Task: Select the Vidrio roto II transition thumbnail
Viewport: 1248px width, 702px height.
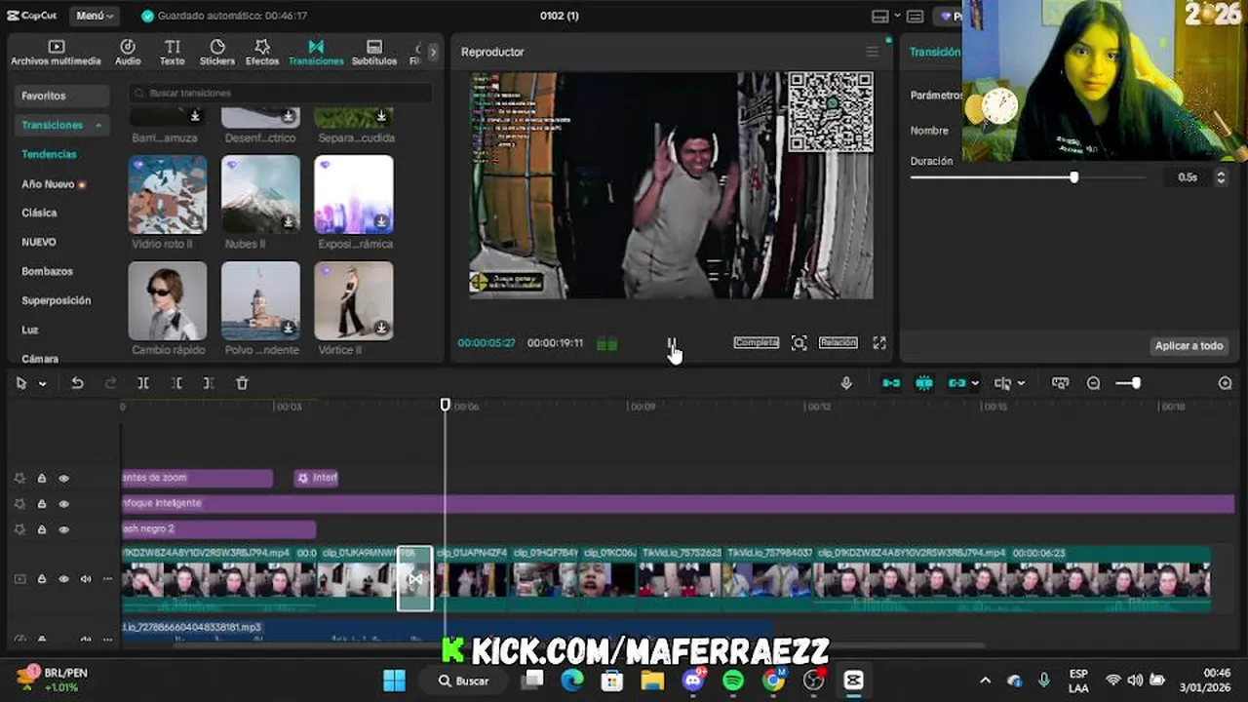Action: point(168,194)
